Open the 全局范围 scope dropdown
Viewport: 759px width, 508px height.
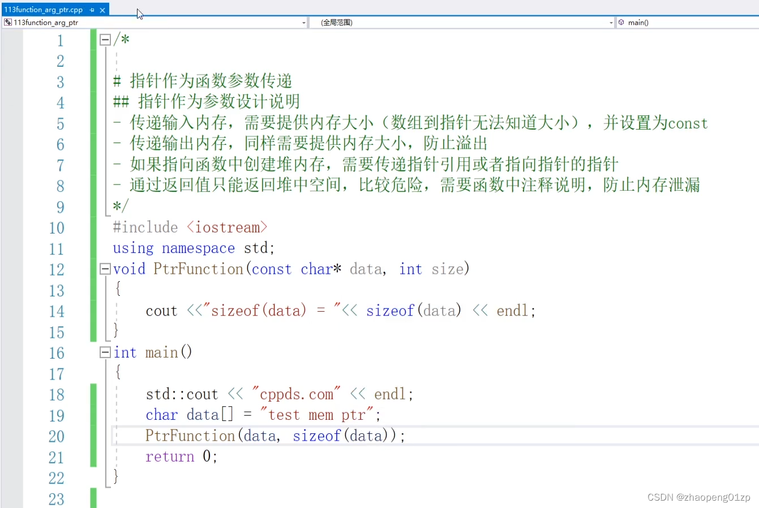pos(611,23)
